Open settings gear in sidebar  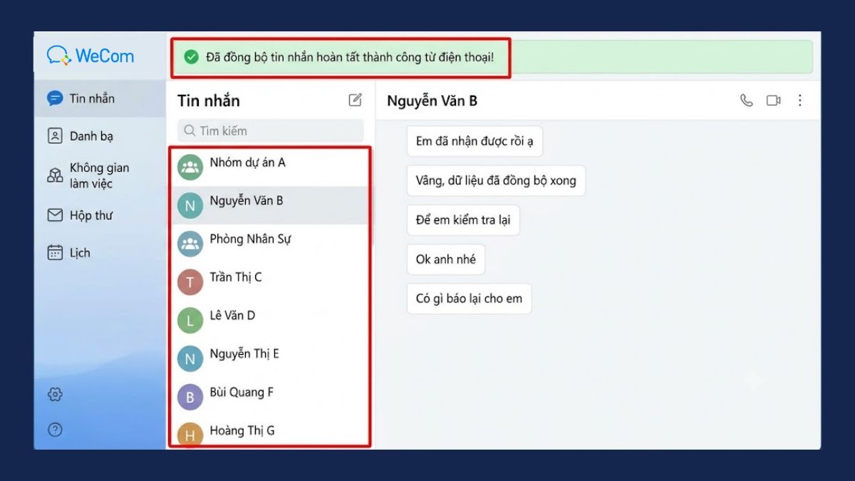pyautogui.click(x=55, y=394)
